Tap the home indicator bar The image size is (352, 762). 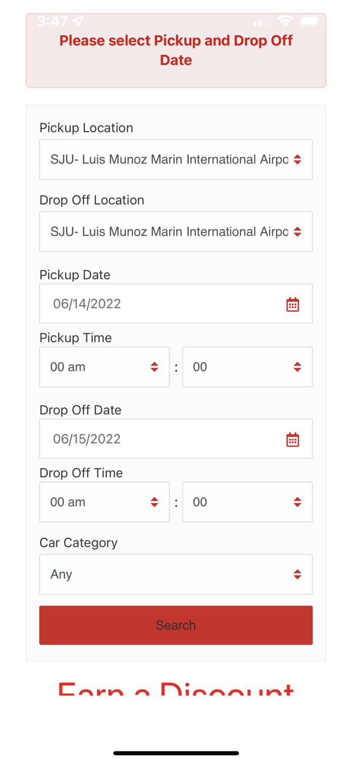pos(176,753)
